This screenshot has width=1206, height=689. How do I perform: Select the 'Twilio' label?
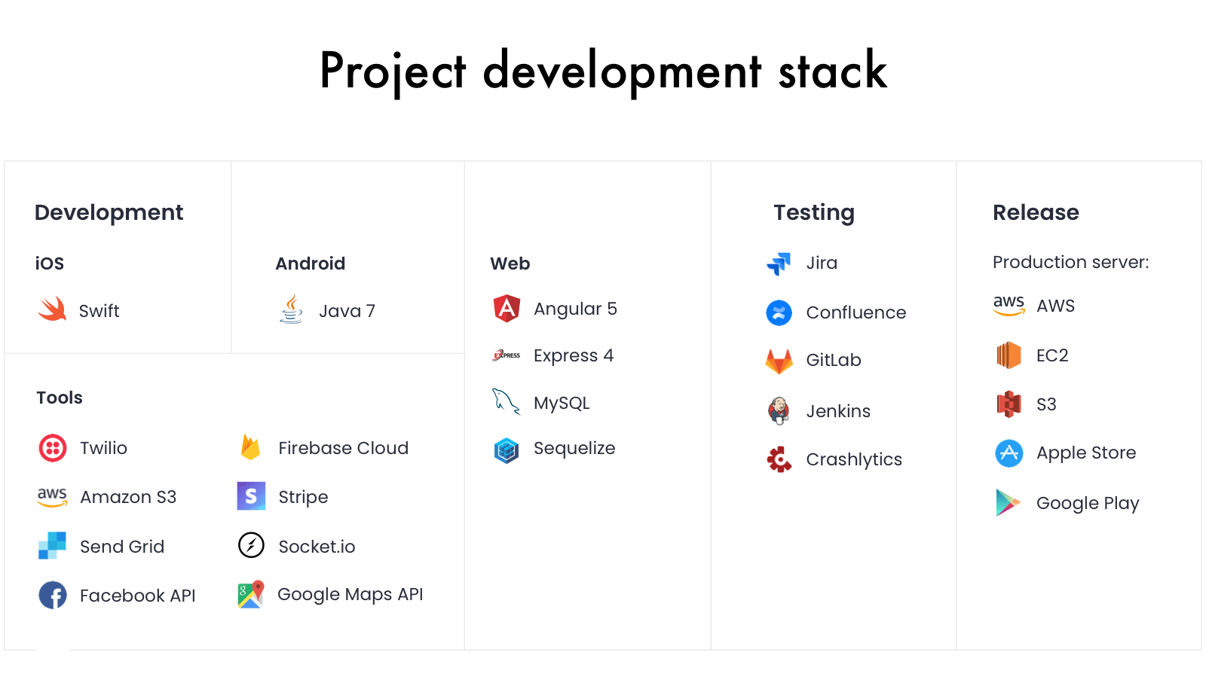click(103, 448)
